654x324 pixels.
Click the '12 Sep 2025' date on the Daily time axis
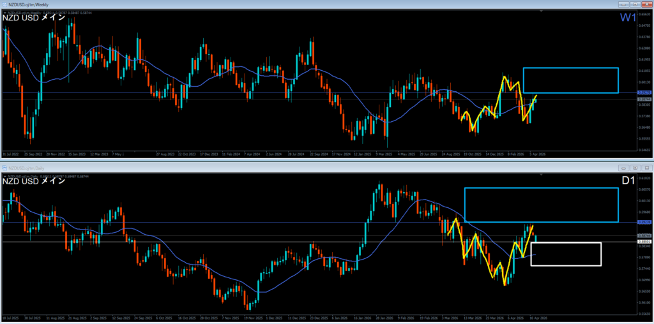click(121, 318)
